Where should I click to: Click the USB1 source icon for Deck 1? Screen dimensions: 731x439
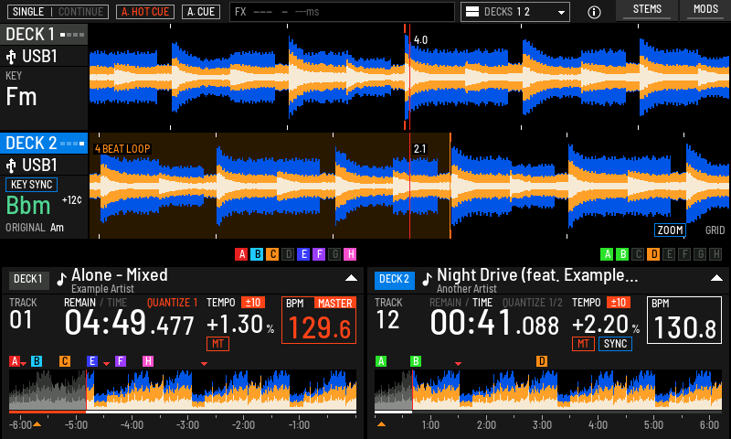(x=11, y=57)
